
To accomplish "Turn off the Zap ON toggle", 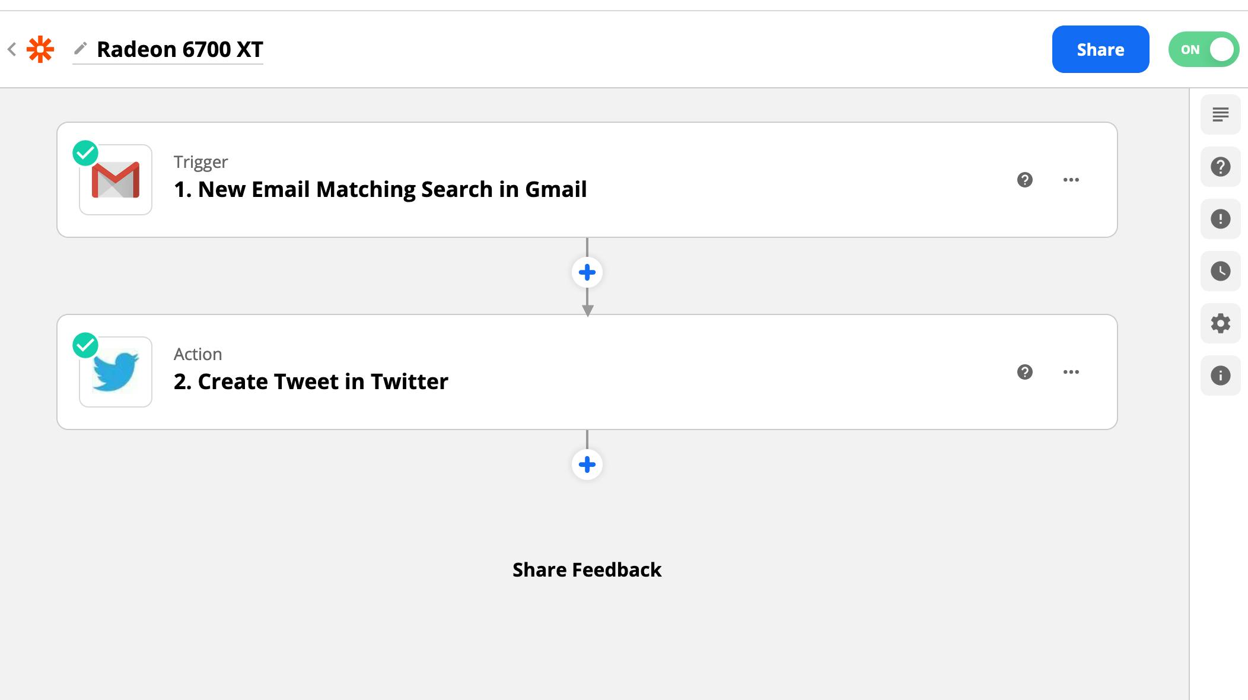I will pos(1204,49).
